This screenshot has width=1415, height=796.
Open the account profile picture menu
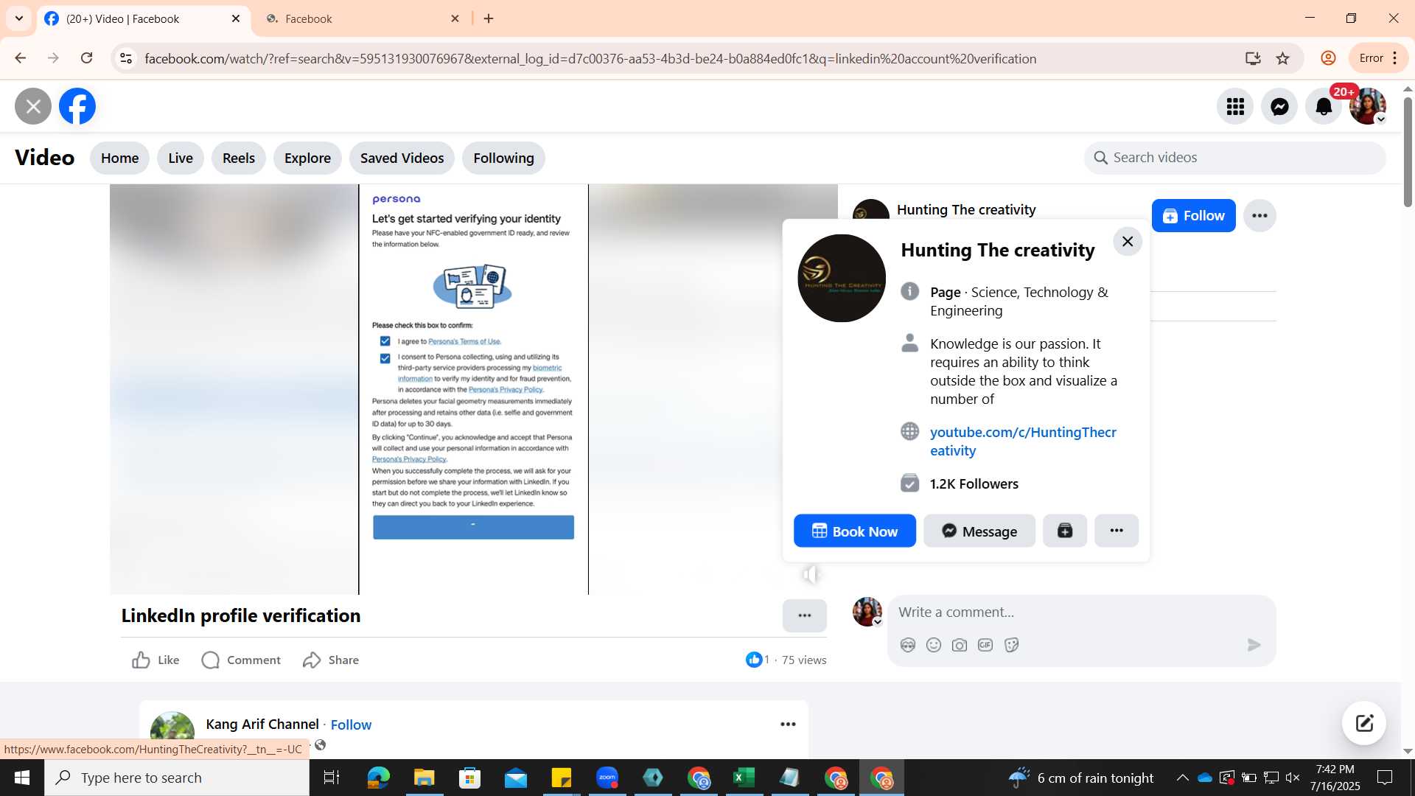click(1368, 107)
